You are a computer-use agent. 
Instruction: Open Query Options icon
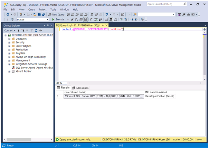point(81,20)
